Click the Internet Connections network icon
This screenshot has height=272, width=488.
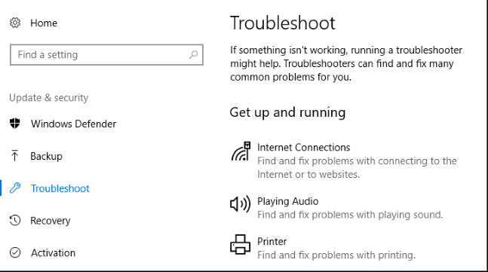pyautogui.click(x=241, y=151)
